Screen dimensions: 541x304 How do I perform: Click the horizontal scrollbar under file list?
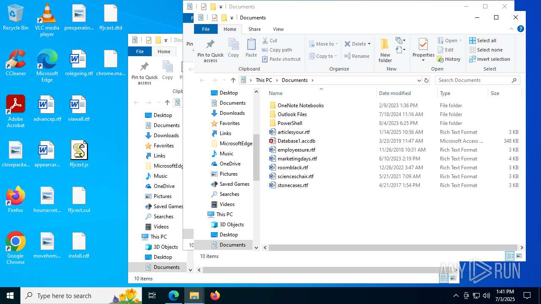click(x=393, y=247)
